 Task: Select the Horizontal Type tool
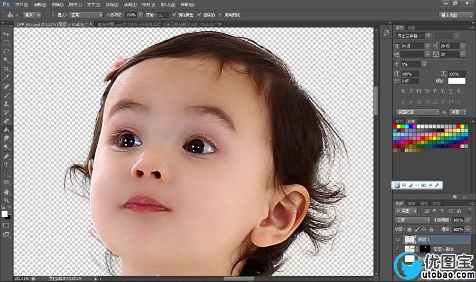coord(6,165)
